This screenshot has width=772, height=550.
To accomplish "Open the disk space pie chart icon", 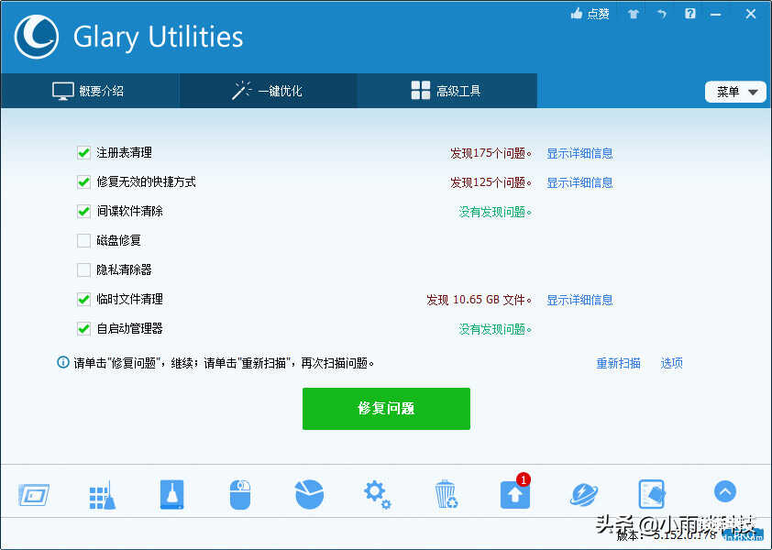I will point(309,494).
